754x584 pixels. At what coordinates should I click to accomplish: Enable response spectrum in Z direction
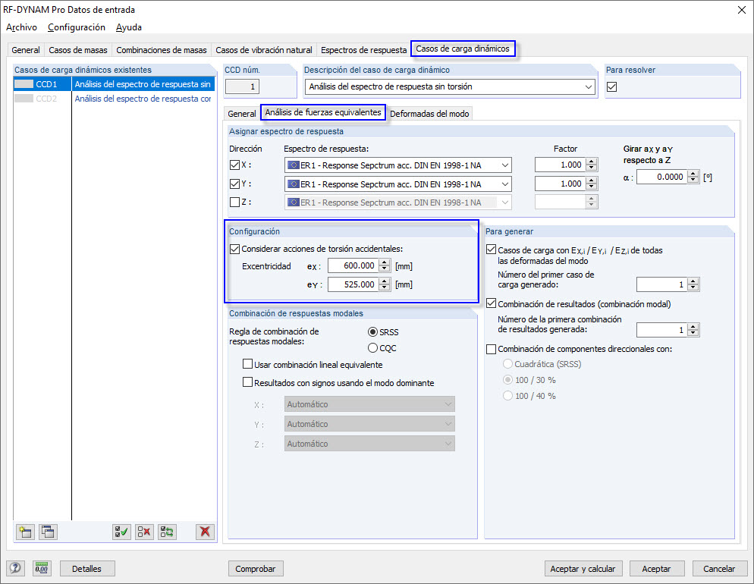pyautogui.click(x=235, y=201)
